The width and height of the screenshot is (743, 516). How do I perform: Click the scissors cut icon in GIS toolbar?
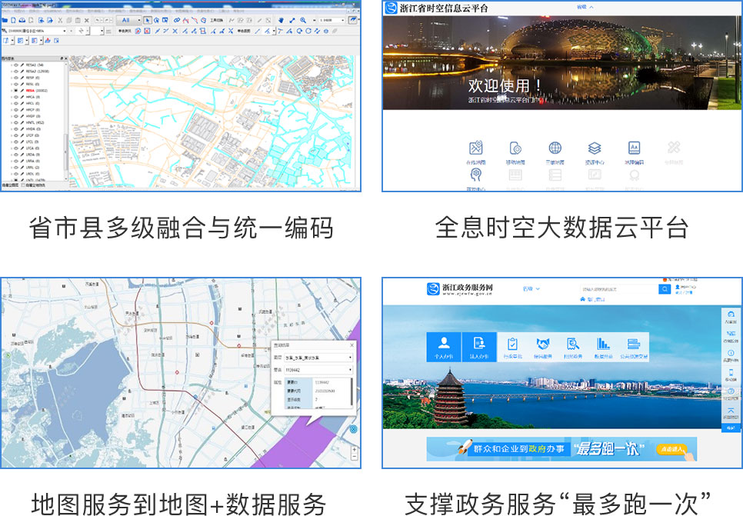click(x=60, y=20)
